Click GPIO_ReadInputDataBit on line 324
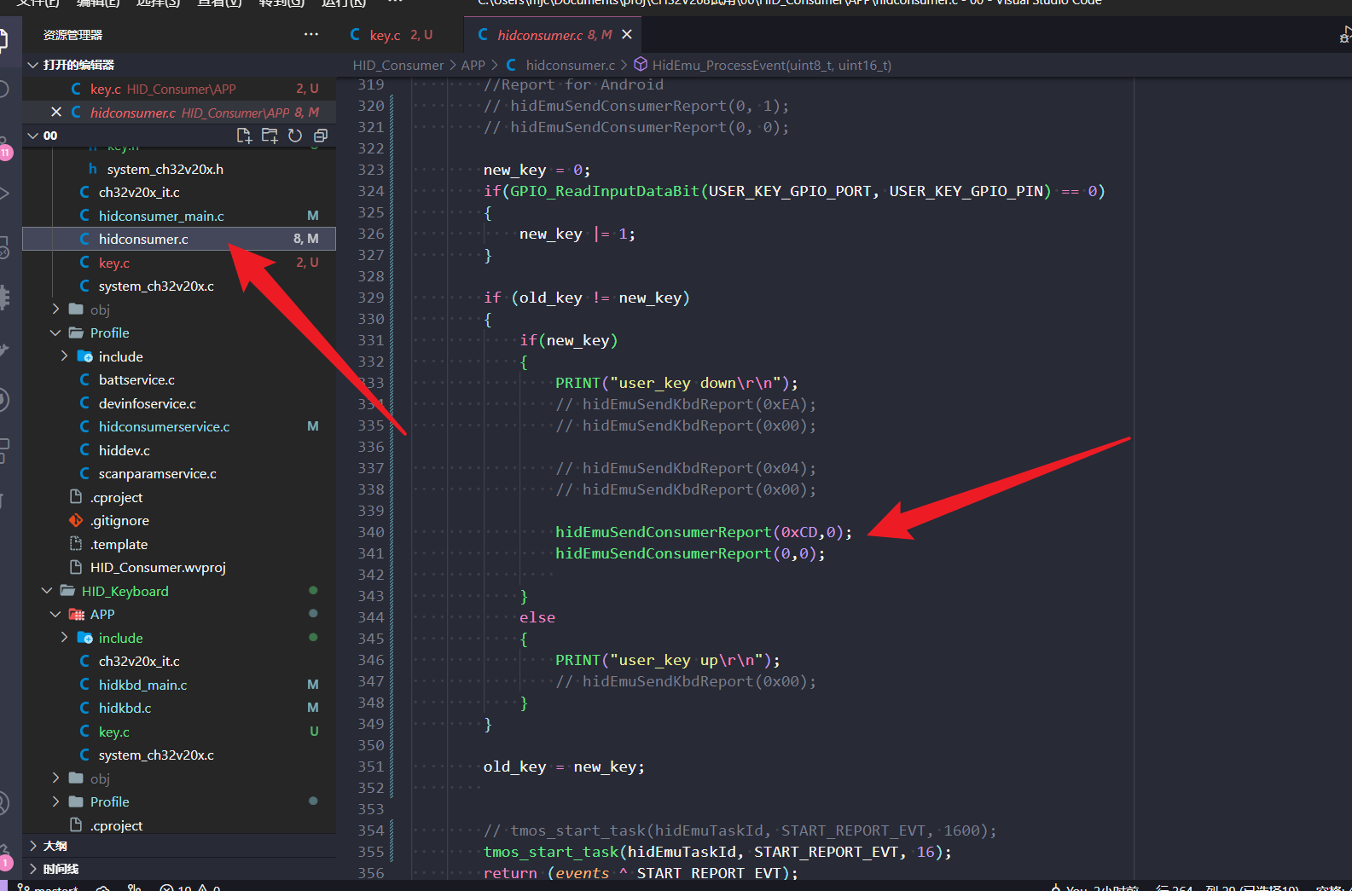 [x=604, y=191]
